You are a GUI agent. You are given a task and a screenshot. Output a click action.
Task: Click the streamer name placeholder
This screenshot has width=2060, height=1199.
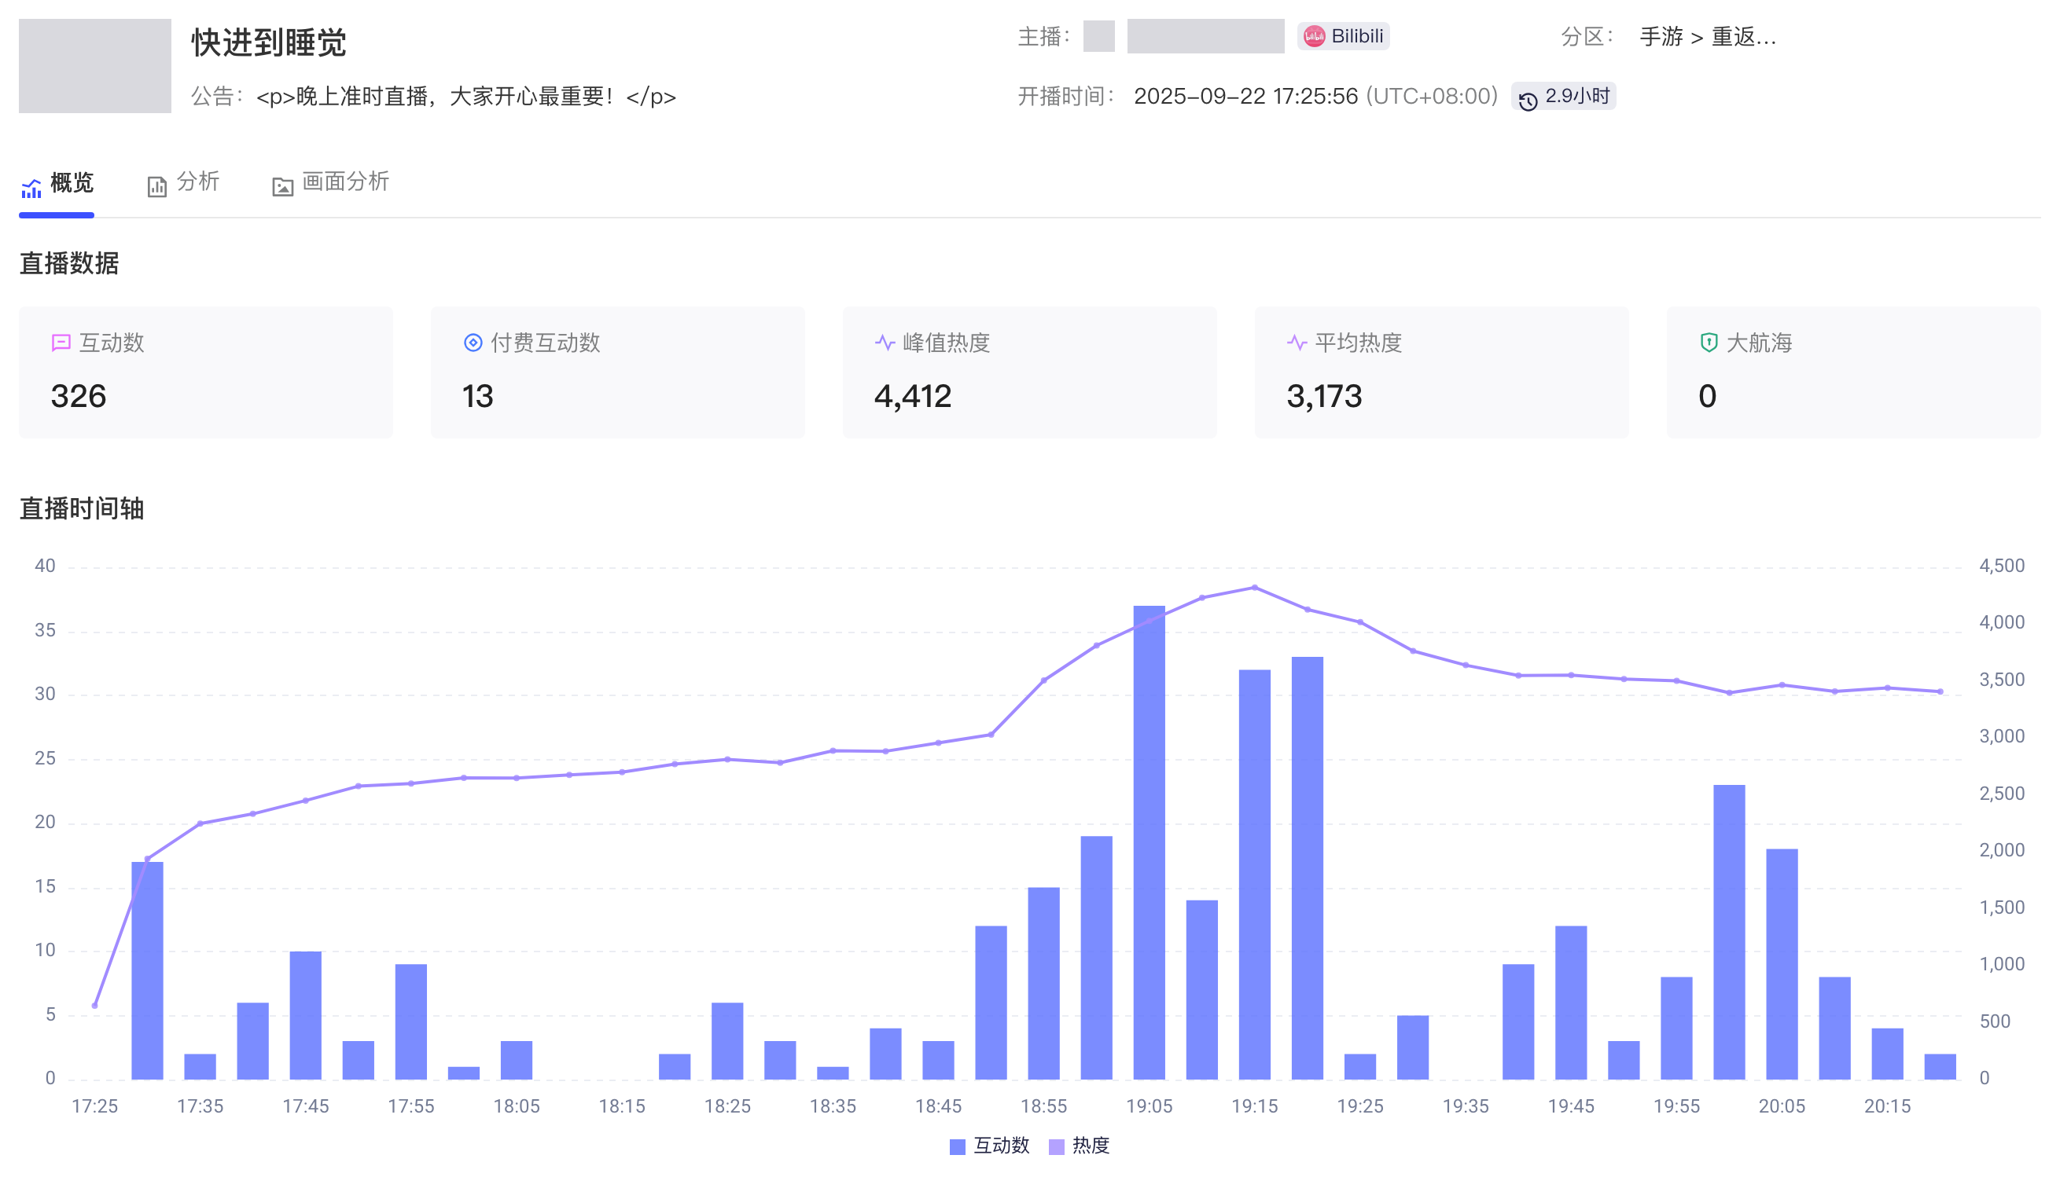point(1206,37)
